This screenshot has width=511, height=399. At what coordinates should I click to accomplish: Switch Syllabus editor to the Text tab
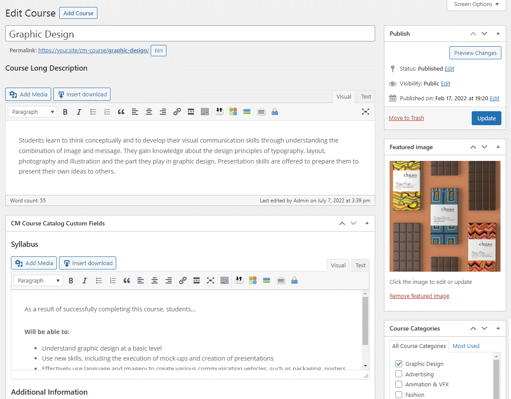click(360, 265)
